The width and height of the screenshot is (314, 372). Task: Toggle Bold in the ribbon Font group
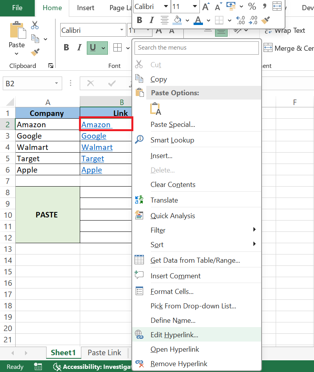coord(66,48)
